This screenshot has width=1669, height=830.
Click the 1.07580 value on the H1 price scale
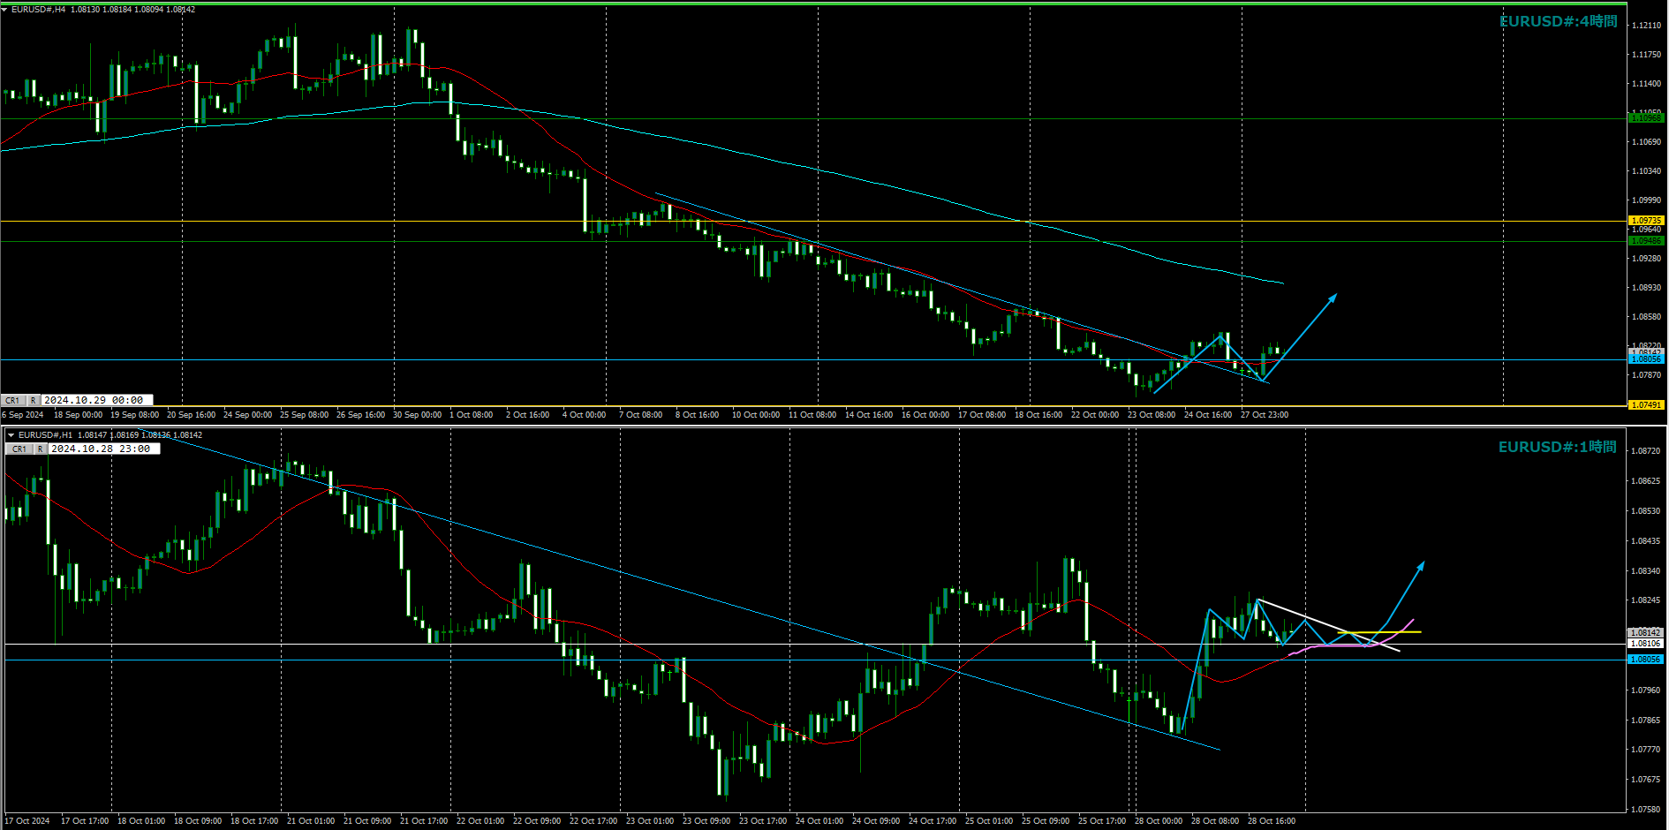(x=1646, y=809)
